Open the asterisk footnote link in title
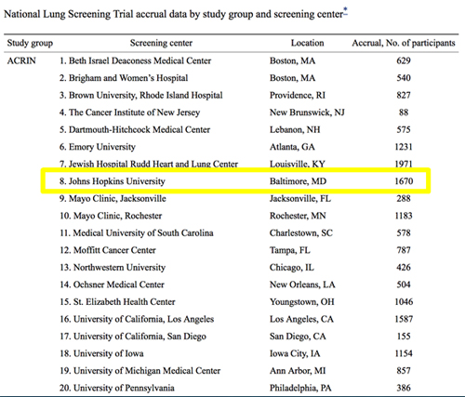The width and height of the screenshot is (465, 397). click(345, 12)
